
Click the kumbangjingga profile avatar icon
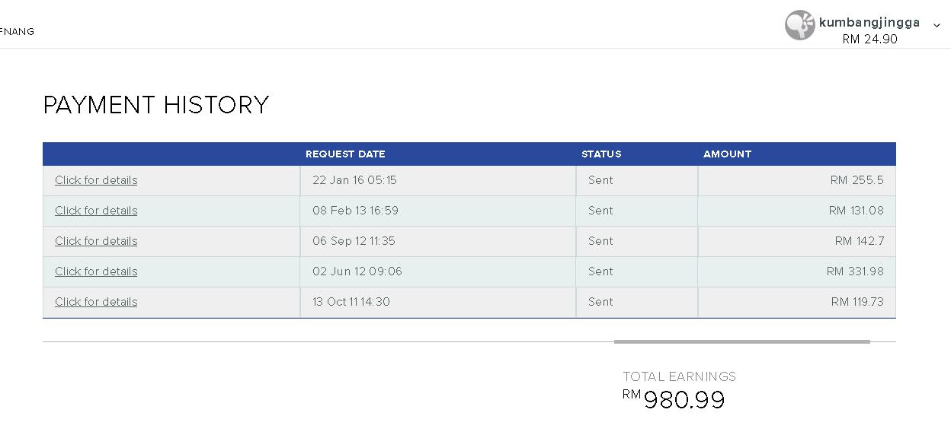coord(799,25)
